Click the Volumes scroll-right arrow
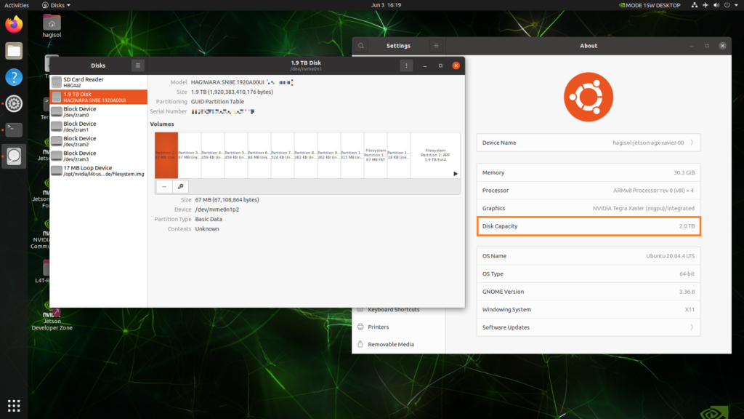Viewport: 744px width, 419px height. 455,174
